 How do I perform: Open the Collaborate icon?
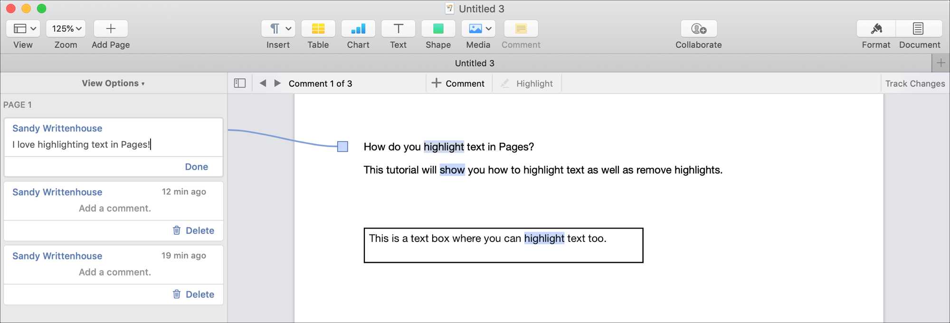(698, 29)
